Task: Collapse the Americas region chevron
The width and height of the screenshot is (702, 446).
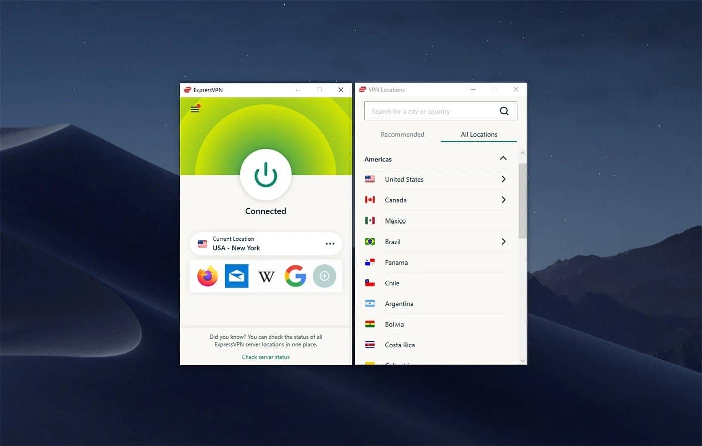Action: (503, 158)
